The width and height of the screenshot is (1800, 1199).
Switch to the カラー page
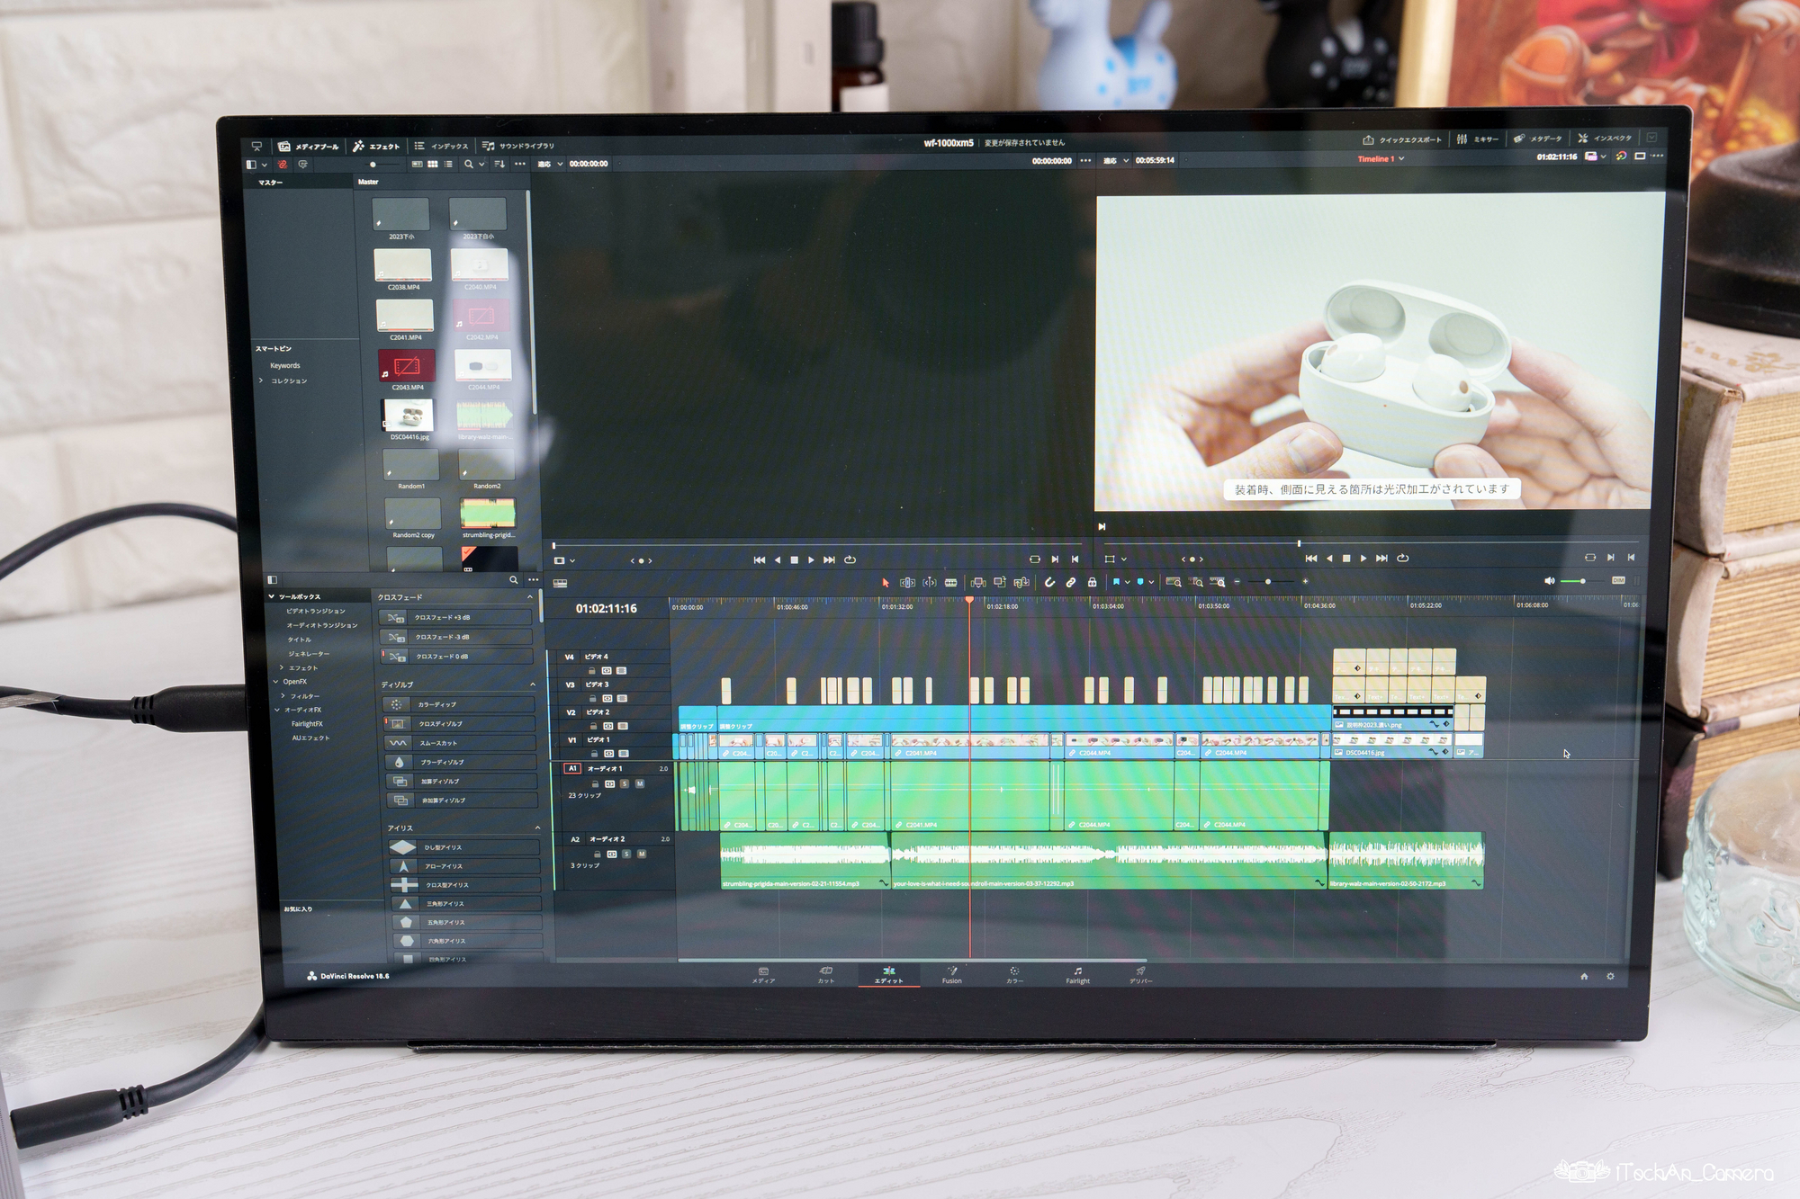[1014, 976]
